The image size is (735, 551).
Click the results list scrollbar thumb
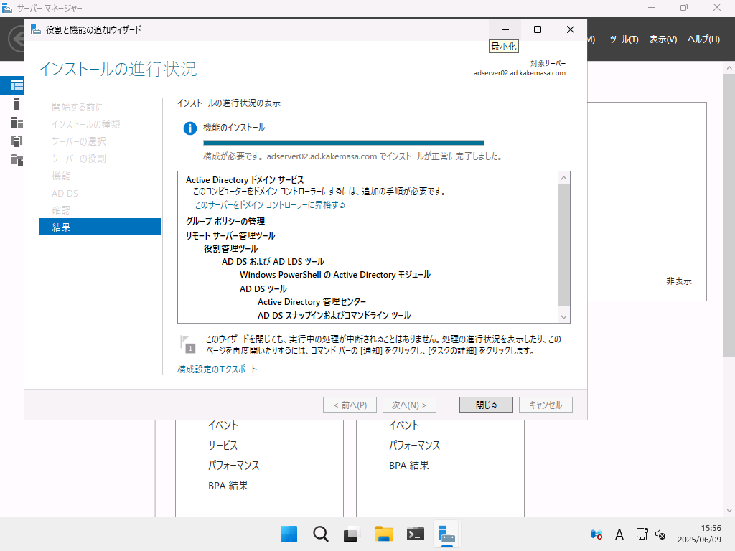[x=564, y=244]
